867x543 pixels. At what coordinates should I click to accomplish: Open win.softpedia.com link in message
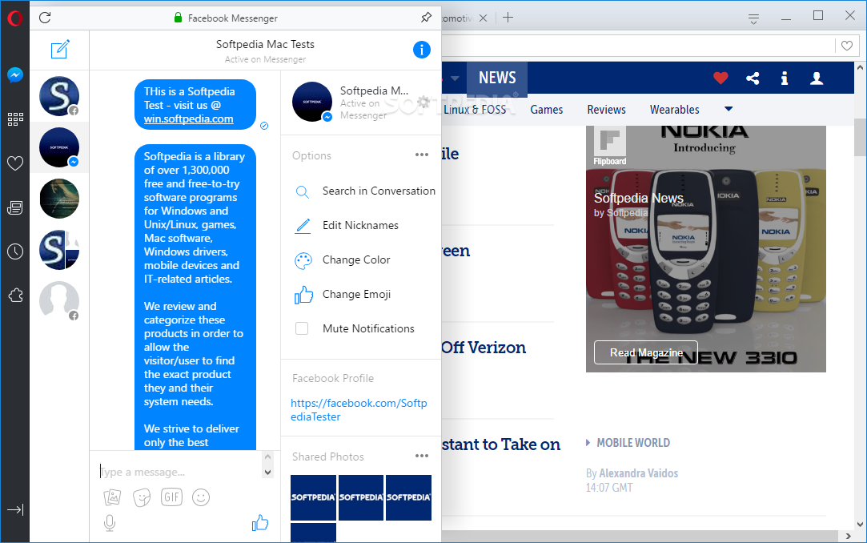189,119
